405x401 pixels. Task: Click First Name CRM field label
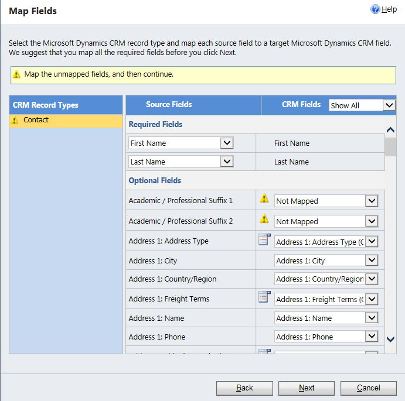[292, 143]
